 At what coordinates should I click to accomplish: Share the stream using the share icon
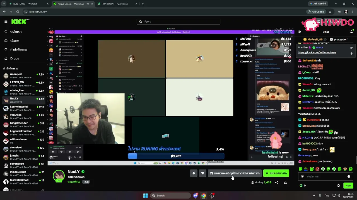pyautogui.click(x=276, y=182)
